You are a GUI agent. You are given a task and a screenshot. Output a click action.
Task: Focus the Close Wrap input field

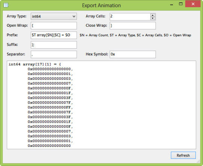(x=133, y=26)
